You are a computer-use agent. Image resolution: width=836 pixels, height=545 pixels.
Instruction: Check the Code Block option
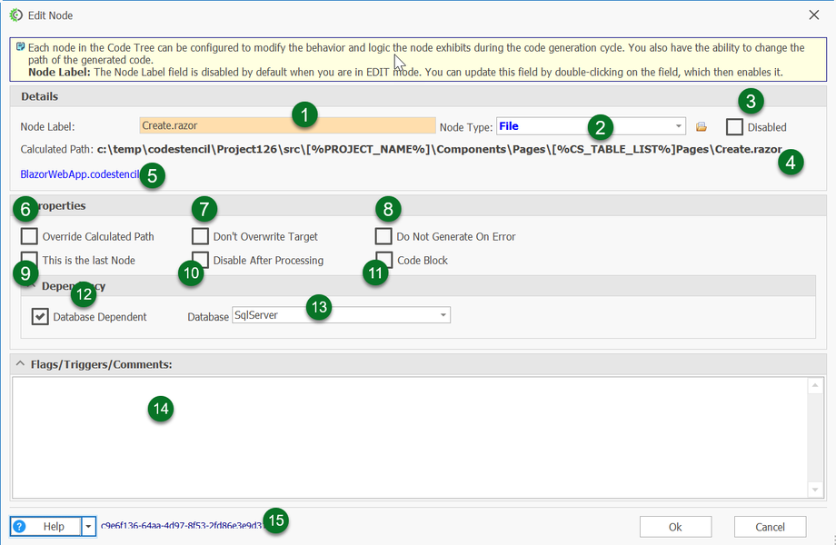383,260
